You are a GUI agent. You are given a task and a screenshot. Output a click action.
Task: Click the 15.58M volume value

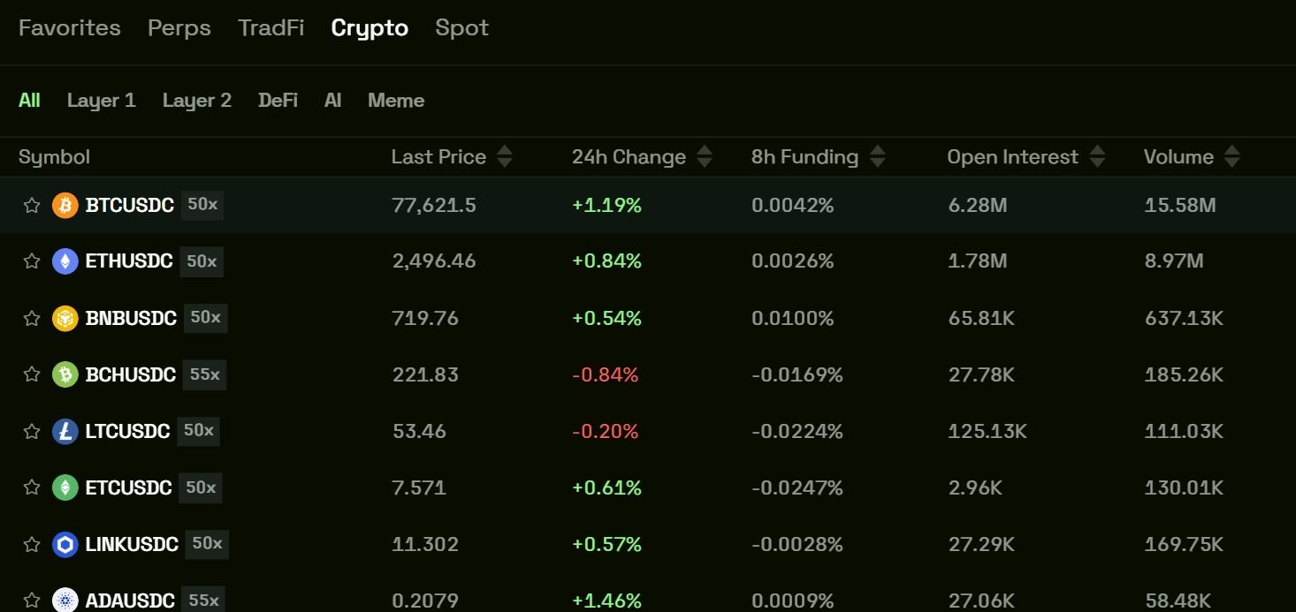click(x=1180, y=205)
